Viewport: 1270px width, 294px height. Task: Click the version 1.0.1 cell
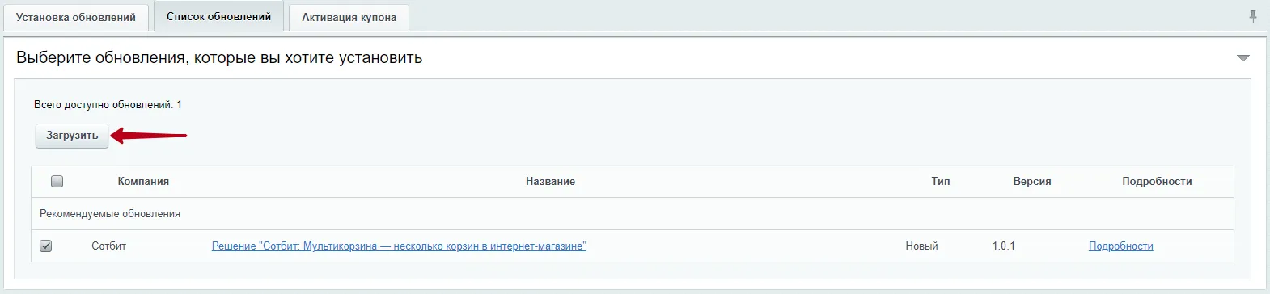1003,246
